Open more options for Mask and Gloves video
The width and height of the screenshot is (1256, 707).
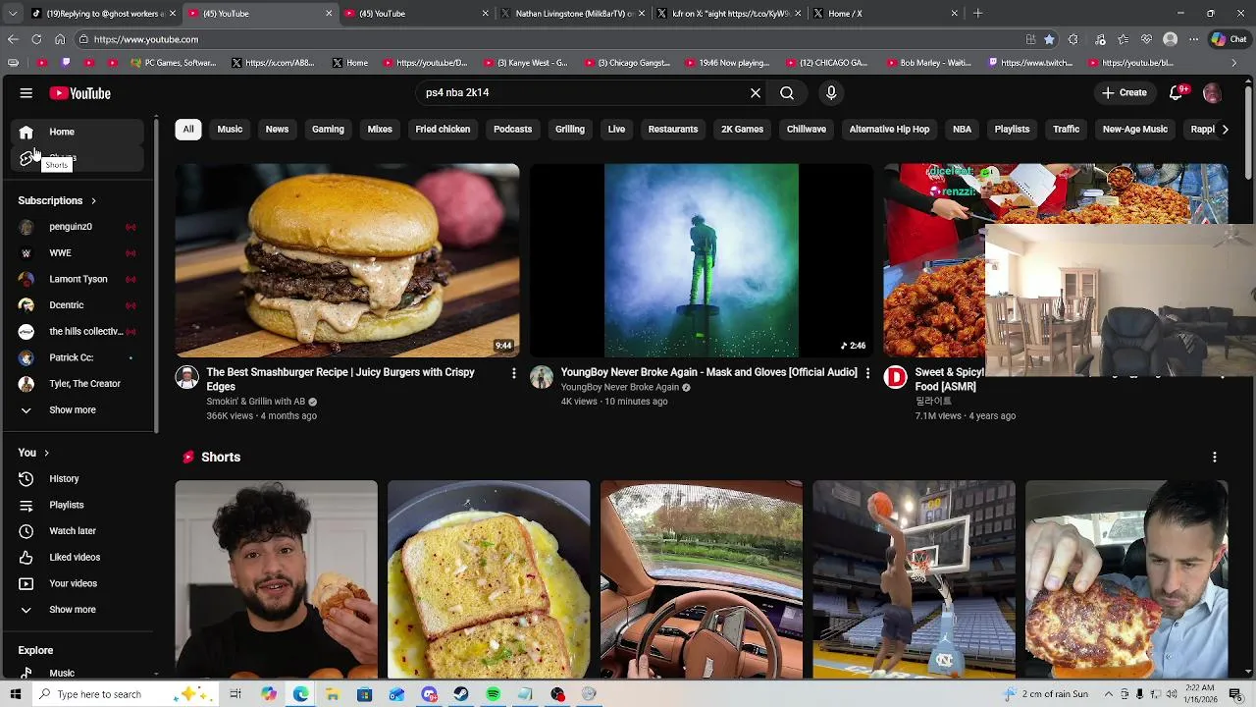867,373
